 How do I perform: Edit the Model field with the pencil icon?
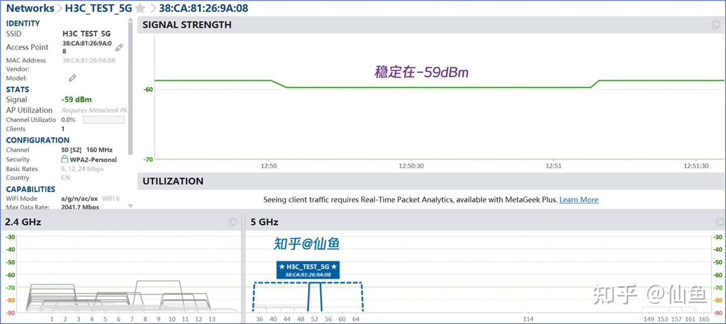tap(72, 78)
